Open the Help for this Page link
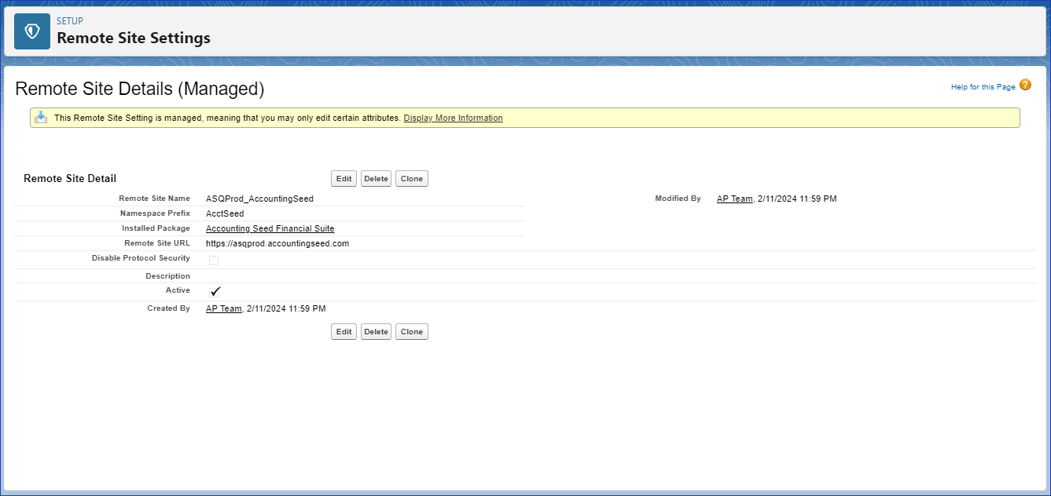1051x496 pixels. [x=983, y=87]
